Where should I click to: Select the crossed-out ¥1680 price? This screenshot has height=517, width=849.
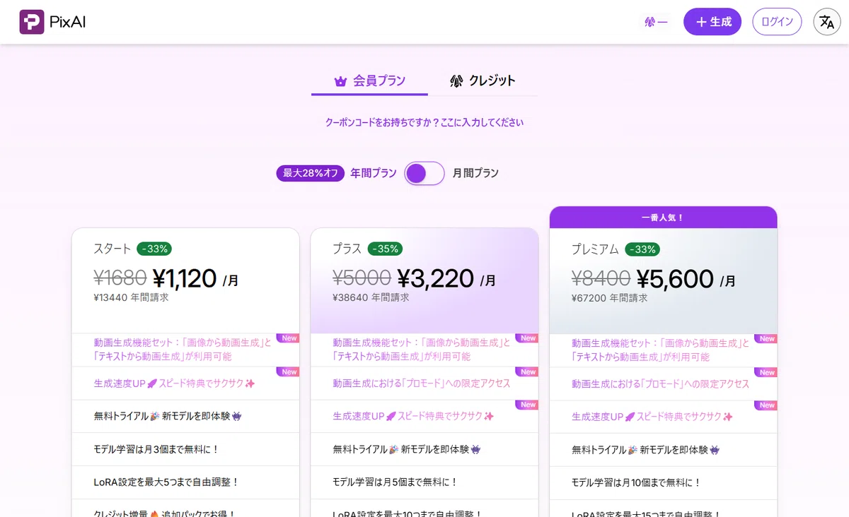(120, 278)
